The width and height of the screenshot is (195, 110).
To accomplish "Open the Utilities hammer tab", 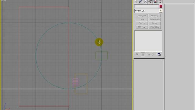I will click(x=160, y=1).
